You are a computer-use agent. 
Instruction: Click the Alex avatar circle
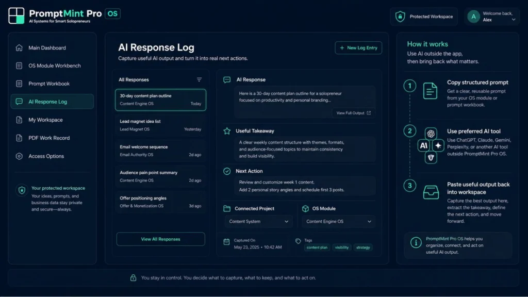(473, 16)
